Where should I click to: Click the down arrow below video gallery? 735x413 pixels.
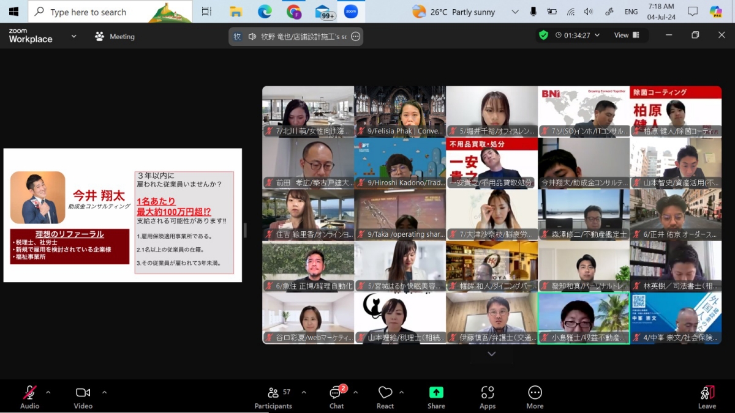click(x=491, y=354)
